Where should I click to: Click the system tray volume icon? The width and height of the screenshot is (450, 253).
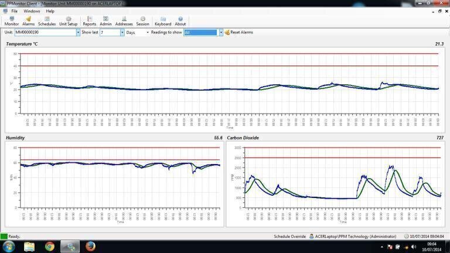[414, 247]
